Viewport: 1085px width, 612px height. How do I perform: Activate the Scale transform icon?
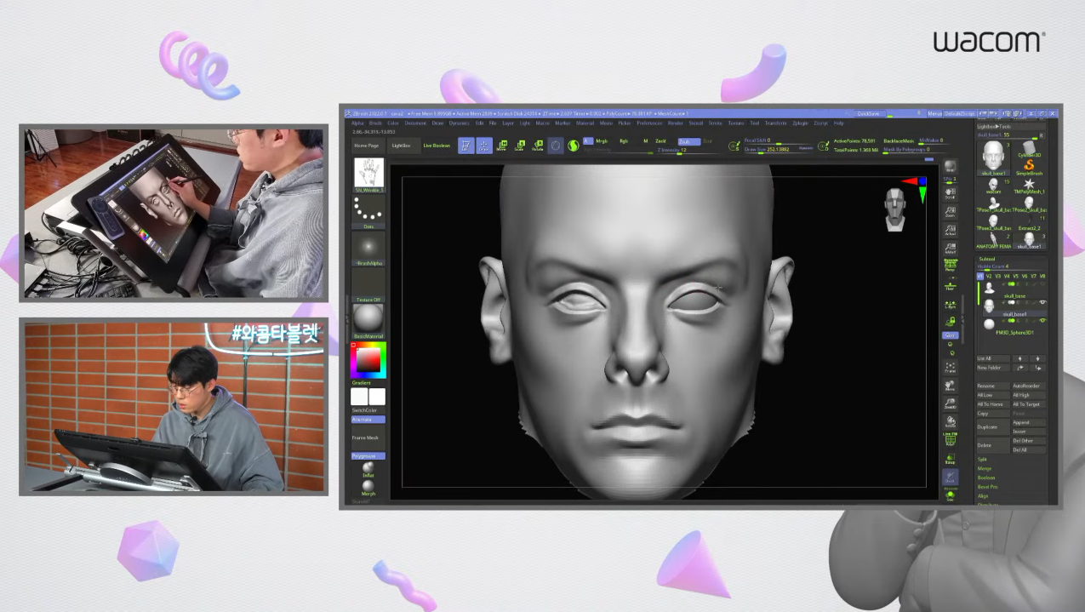pyautogui.click(x=520, y=146)
